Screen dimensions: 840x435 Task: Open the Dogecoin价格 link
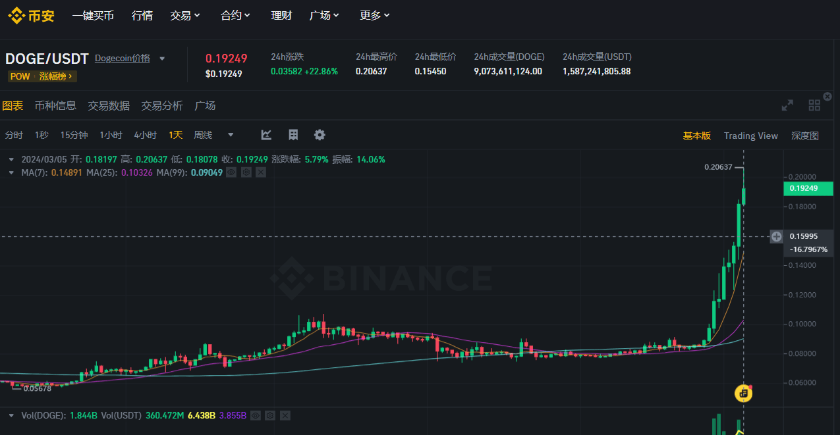(123, 58)
